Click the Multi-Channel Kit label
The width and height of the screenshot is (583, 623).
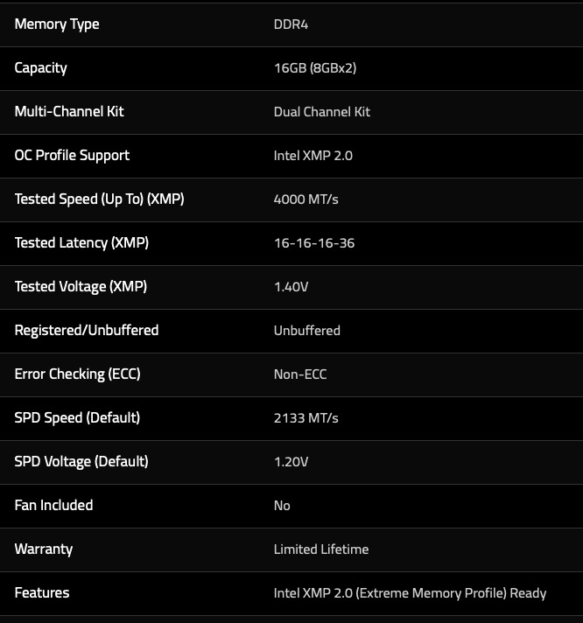pos(69,112)
